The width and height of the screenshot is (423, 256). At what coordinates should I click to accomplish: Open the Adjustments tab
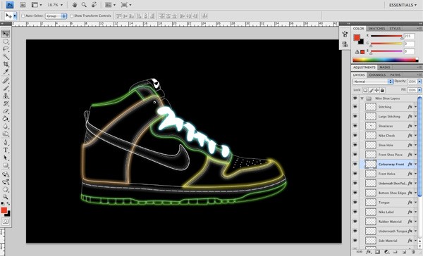[364, 68]
